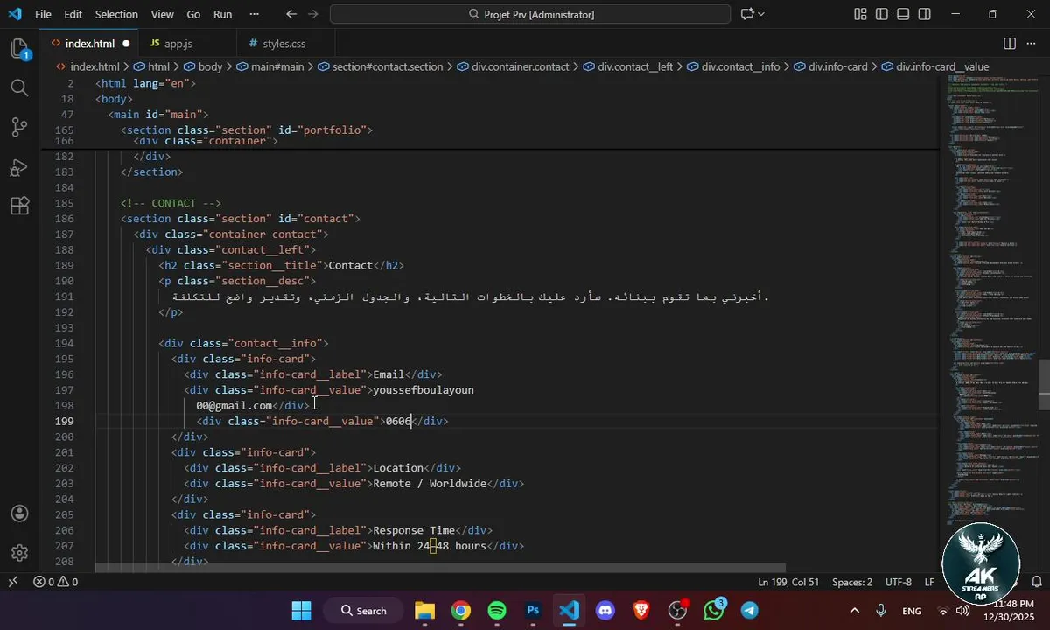Toggle the Primary Side Bar layout button

882,14
